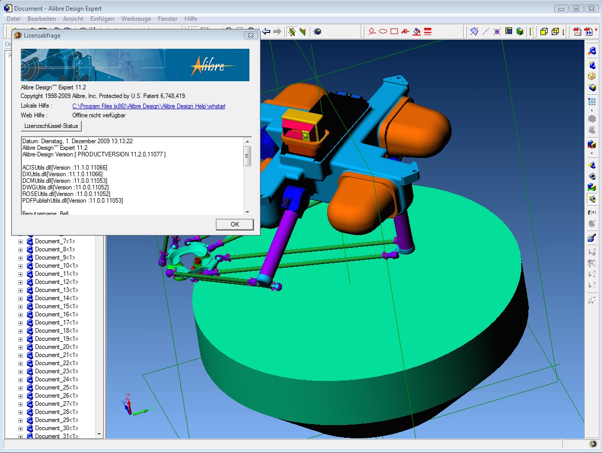The height and width of the screenshot is (453, 602).
Task: Click the gray forward arrow in the toolbar
Action: click(x=277, y=31)
